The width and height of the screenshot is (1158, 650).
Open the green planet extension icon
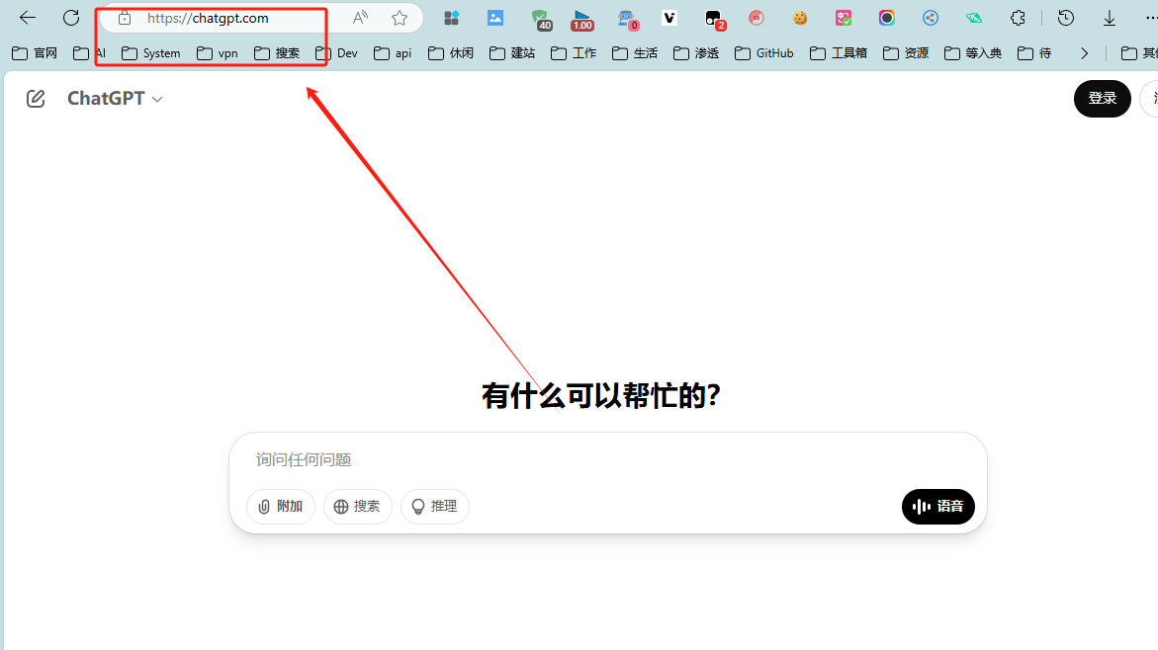tap(974, 18)
